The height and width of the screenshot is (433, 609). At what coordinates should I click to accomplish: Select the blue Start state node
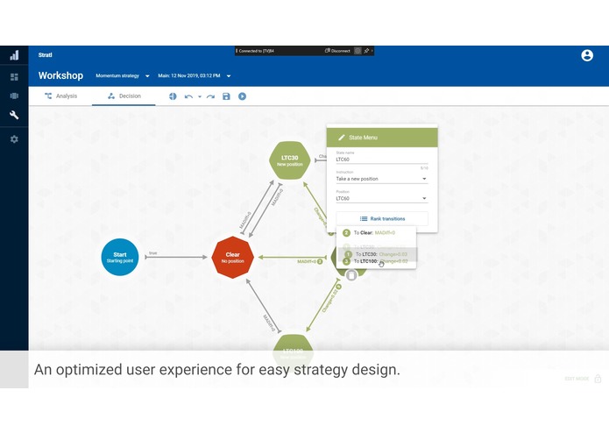click(120, 257)
